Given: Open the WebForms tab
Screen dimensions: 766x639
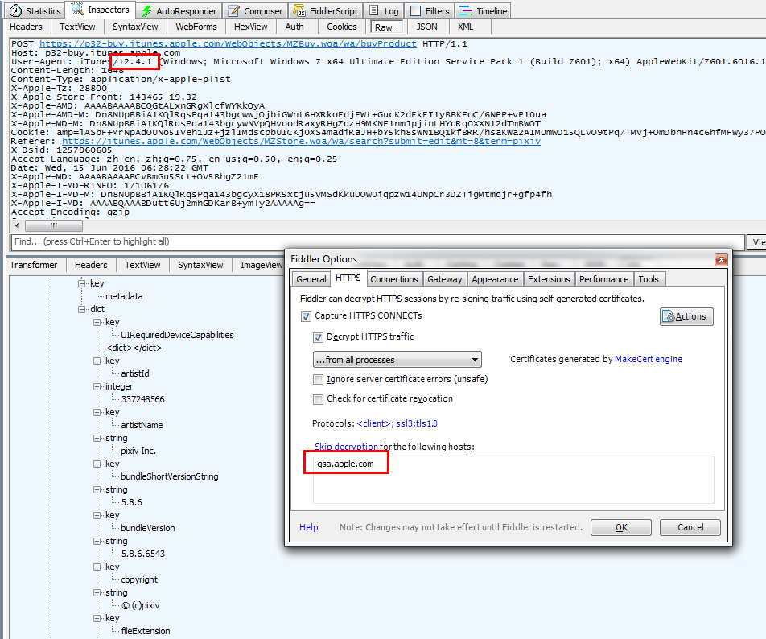Looking at the screenshot, I should click(x=196, y=27).
